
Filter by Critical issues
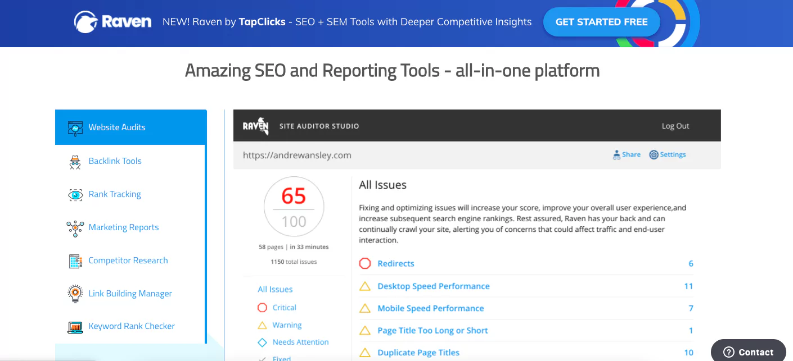[x=285, y=308]
